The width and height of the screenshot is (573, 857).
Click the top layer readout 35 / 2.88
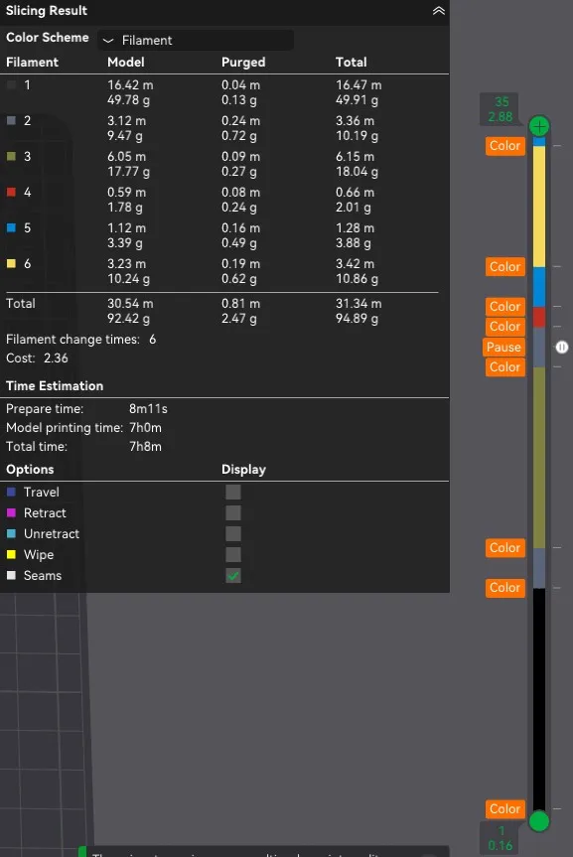500,109
